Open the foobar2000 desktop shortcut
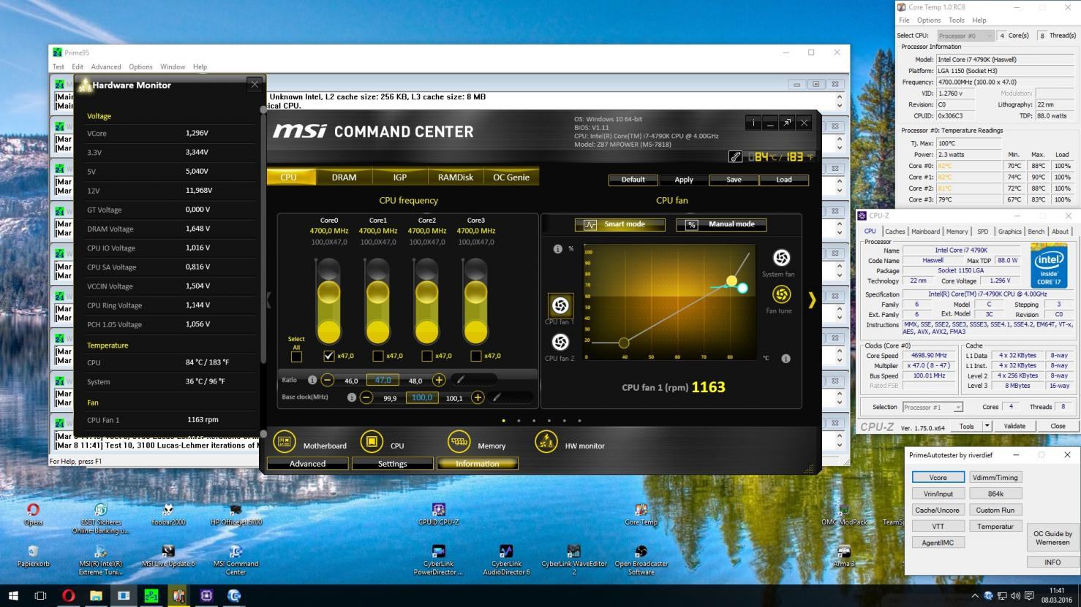1081x607 pixels. [x=168, y=514]
